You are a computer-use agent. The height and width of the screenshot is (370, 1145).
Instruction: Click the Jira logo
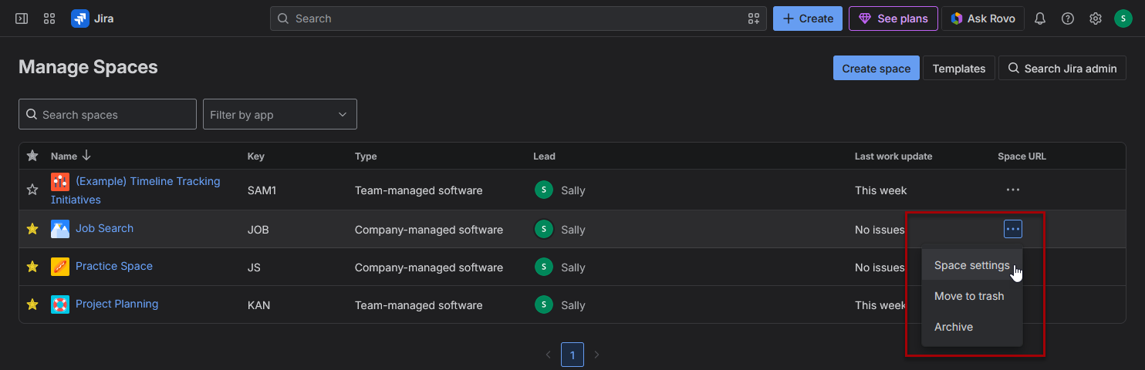pos(93,18)
